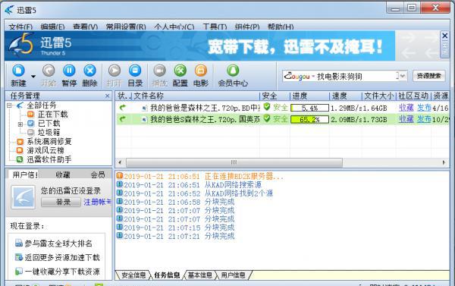Open the 会员中心 member center icon
The image size is (455, 286).
pos(233,71)
